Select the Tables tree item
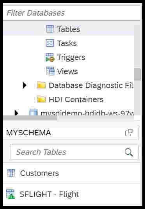Screen dimensions: 145x209 tap(69, 29)
